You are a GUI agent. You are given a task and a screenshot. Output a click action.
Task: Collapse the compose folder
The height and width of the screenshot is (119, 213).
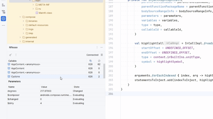pyautogui.click(x=20, y=17)
